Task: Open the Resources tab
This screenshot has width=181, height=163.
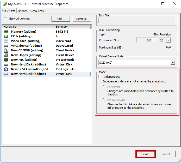Action: [37, 11]
